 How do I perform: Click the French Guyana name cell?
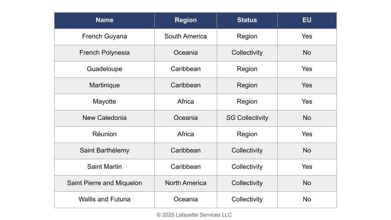tap(104, 36)
